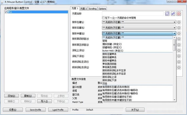Click the 方案名称 text field
Screen dimensions: 187x115
133,14
